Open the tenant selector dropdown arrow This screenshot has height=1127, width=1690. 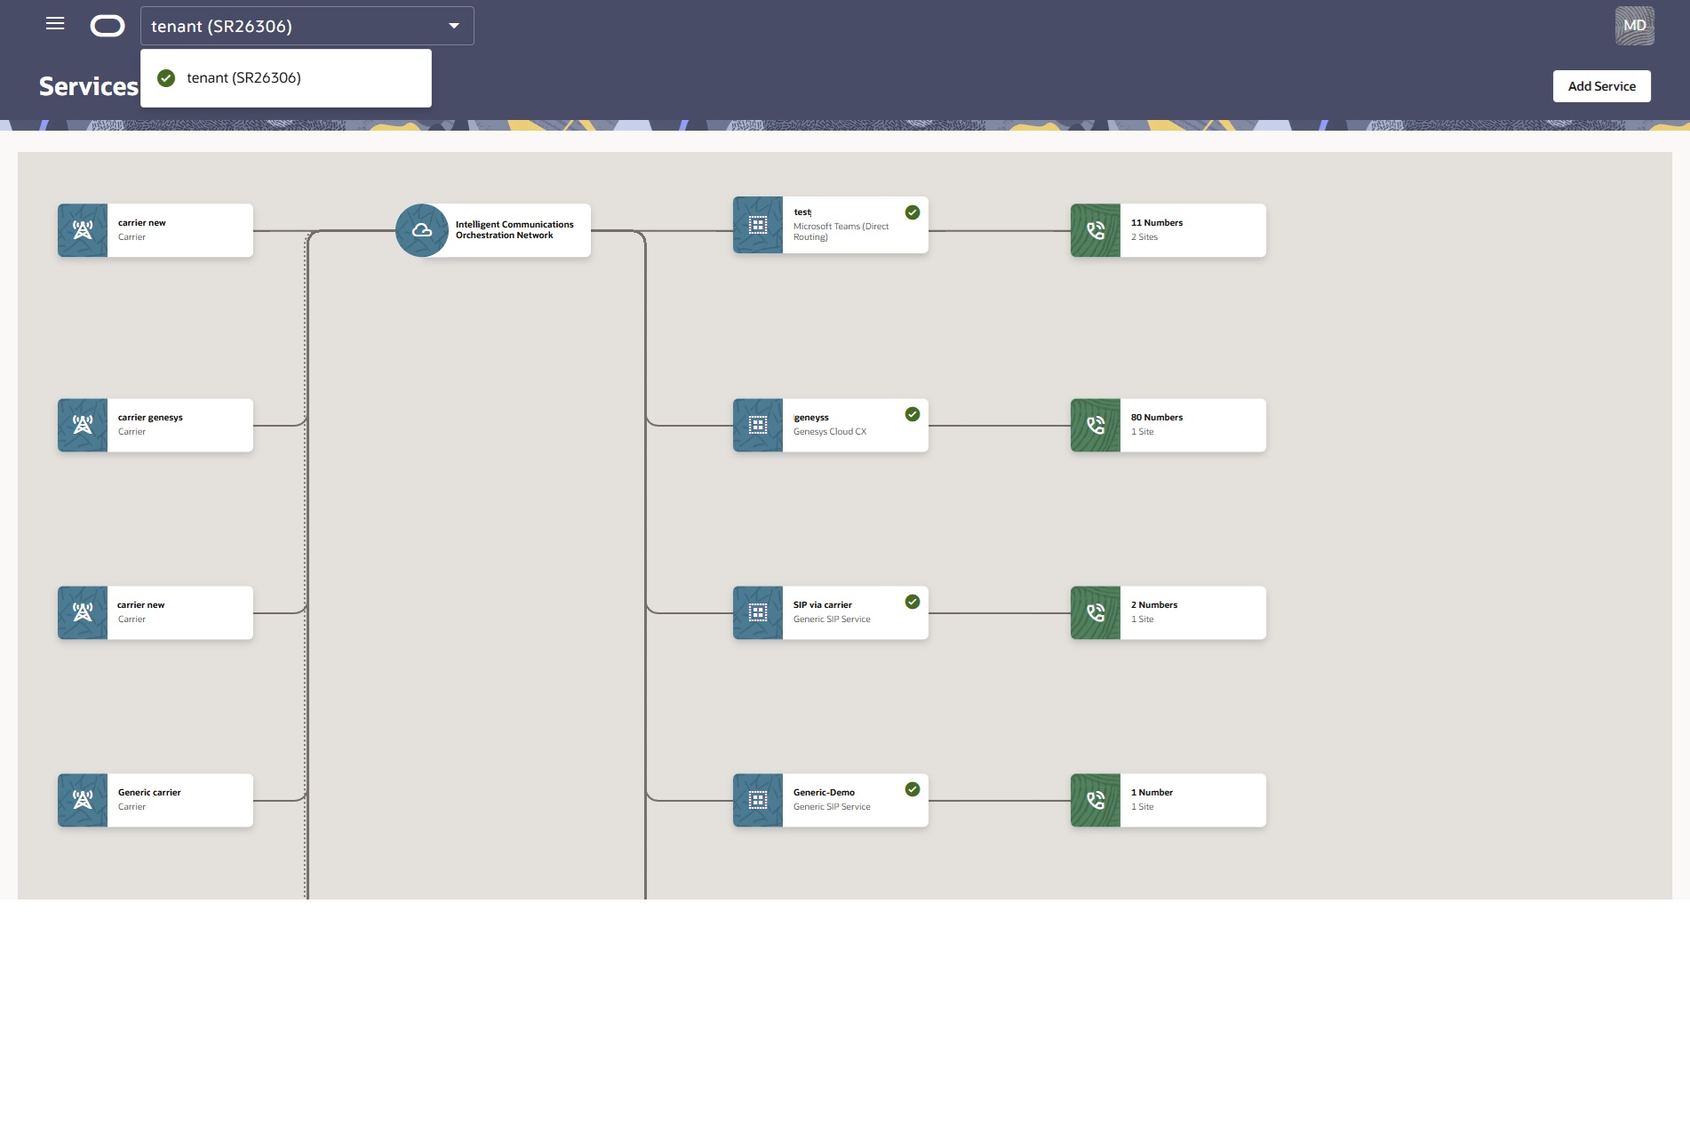(453, 26)
